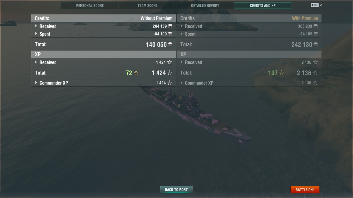Start another match with Battle On!
The image size is (353, 198).
tap(305, 189)
